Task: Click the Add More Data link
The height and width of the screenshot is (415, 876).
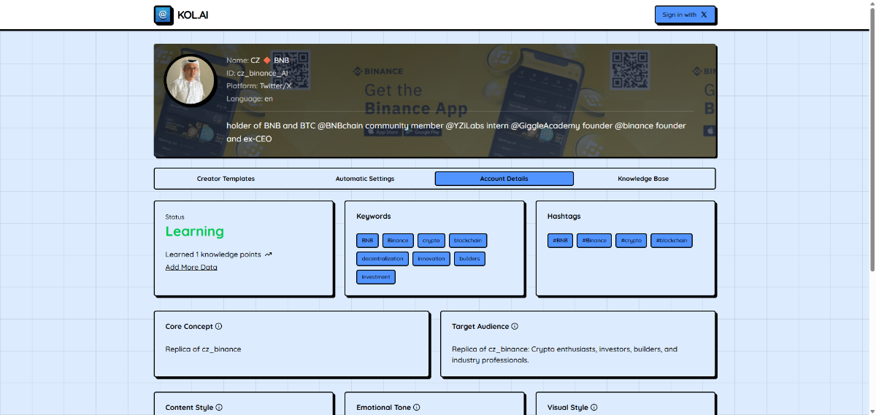Action: [x=191, y=267]
